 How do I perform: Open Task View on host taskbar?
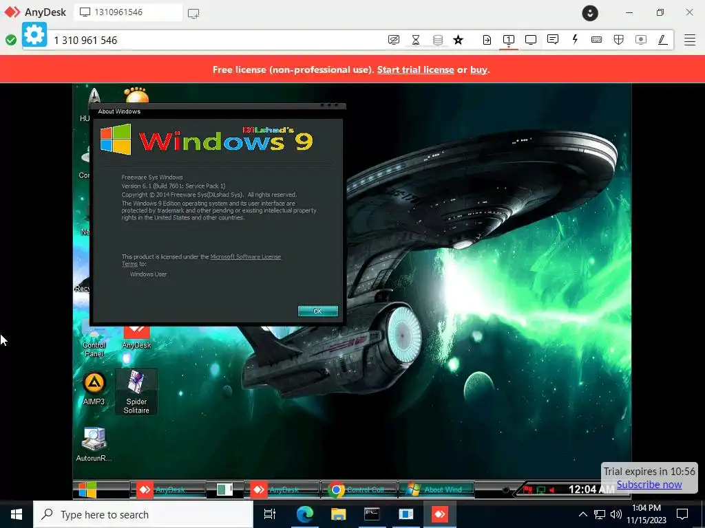pos(270,514)
